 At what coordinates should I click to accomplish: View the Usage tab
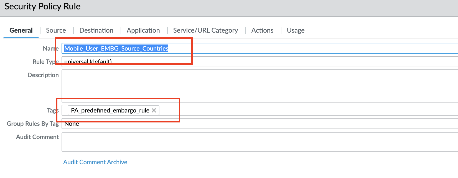click(296, 30)
